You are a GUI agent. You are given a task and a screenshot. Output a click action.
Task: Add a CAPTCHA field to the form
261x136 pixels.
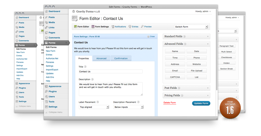pyautogui.click(x=175, y=77)
